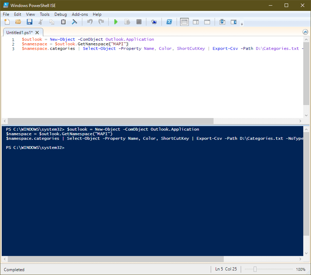Image resolution: width=311 pixels, height=275 pixels.
Task: Toggle Show Script Pane Maximized view
Action: [207, 21]
